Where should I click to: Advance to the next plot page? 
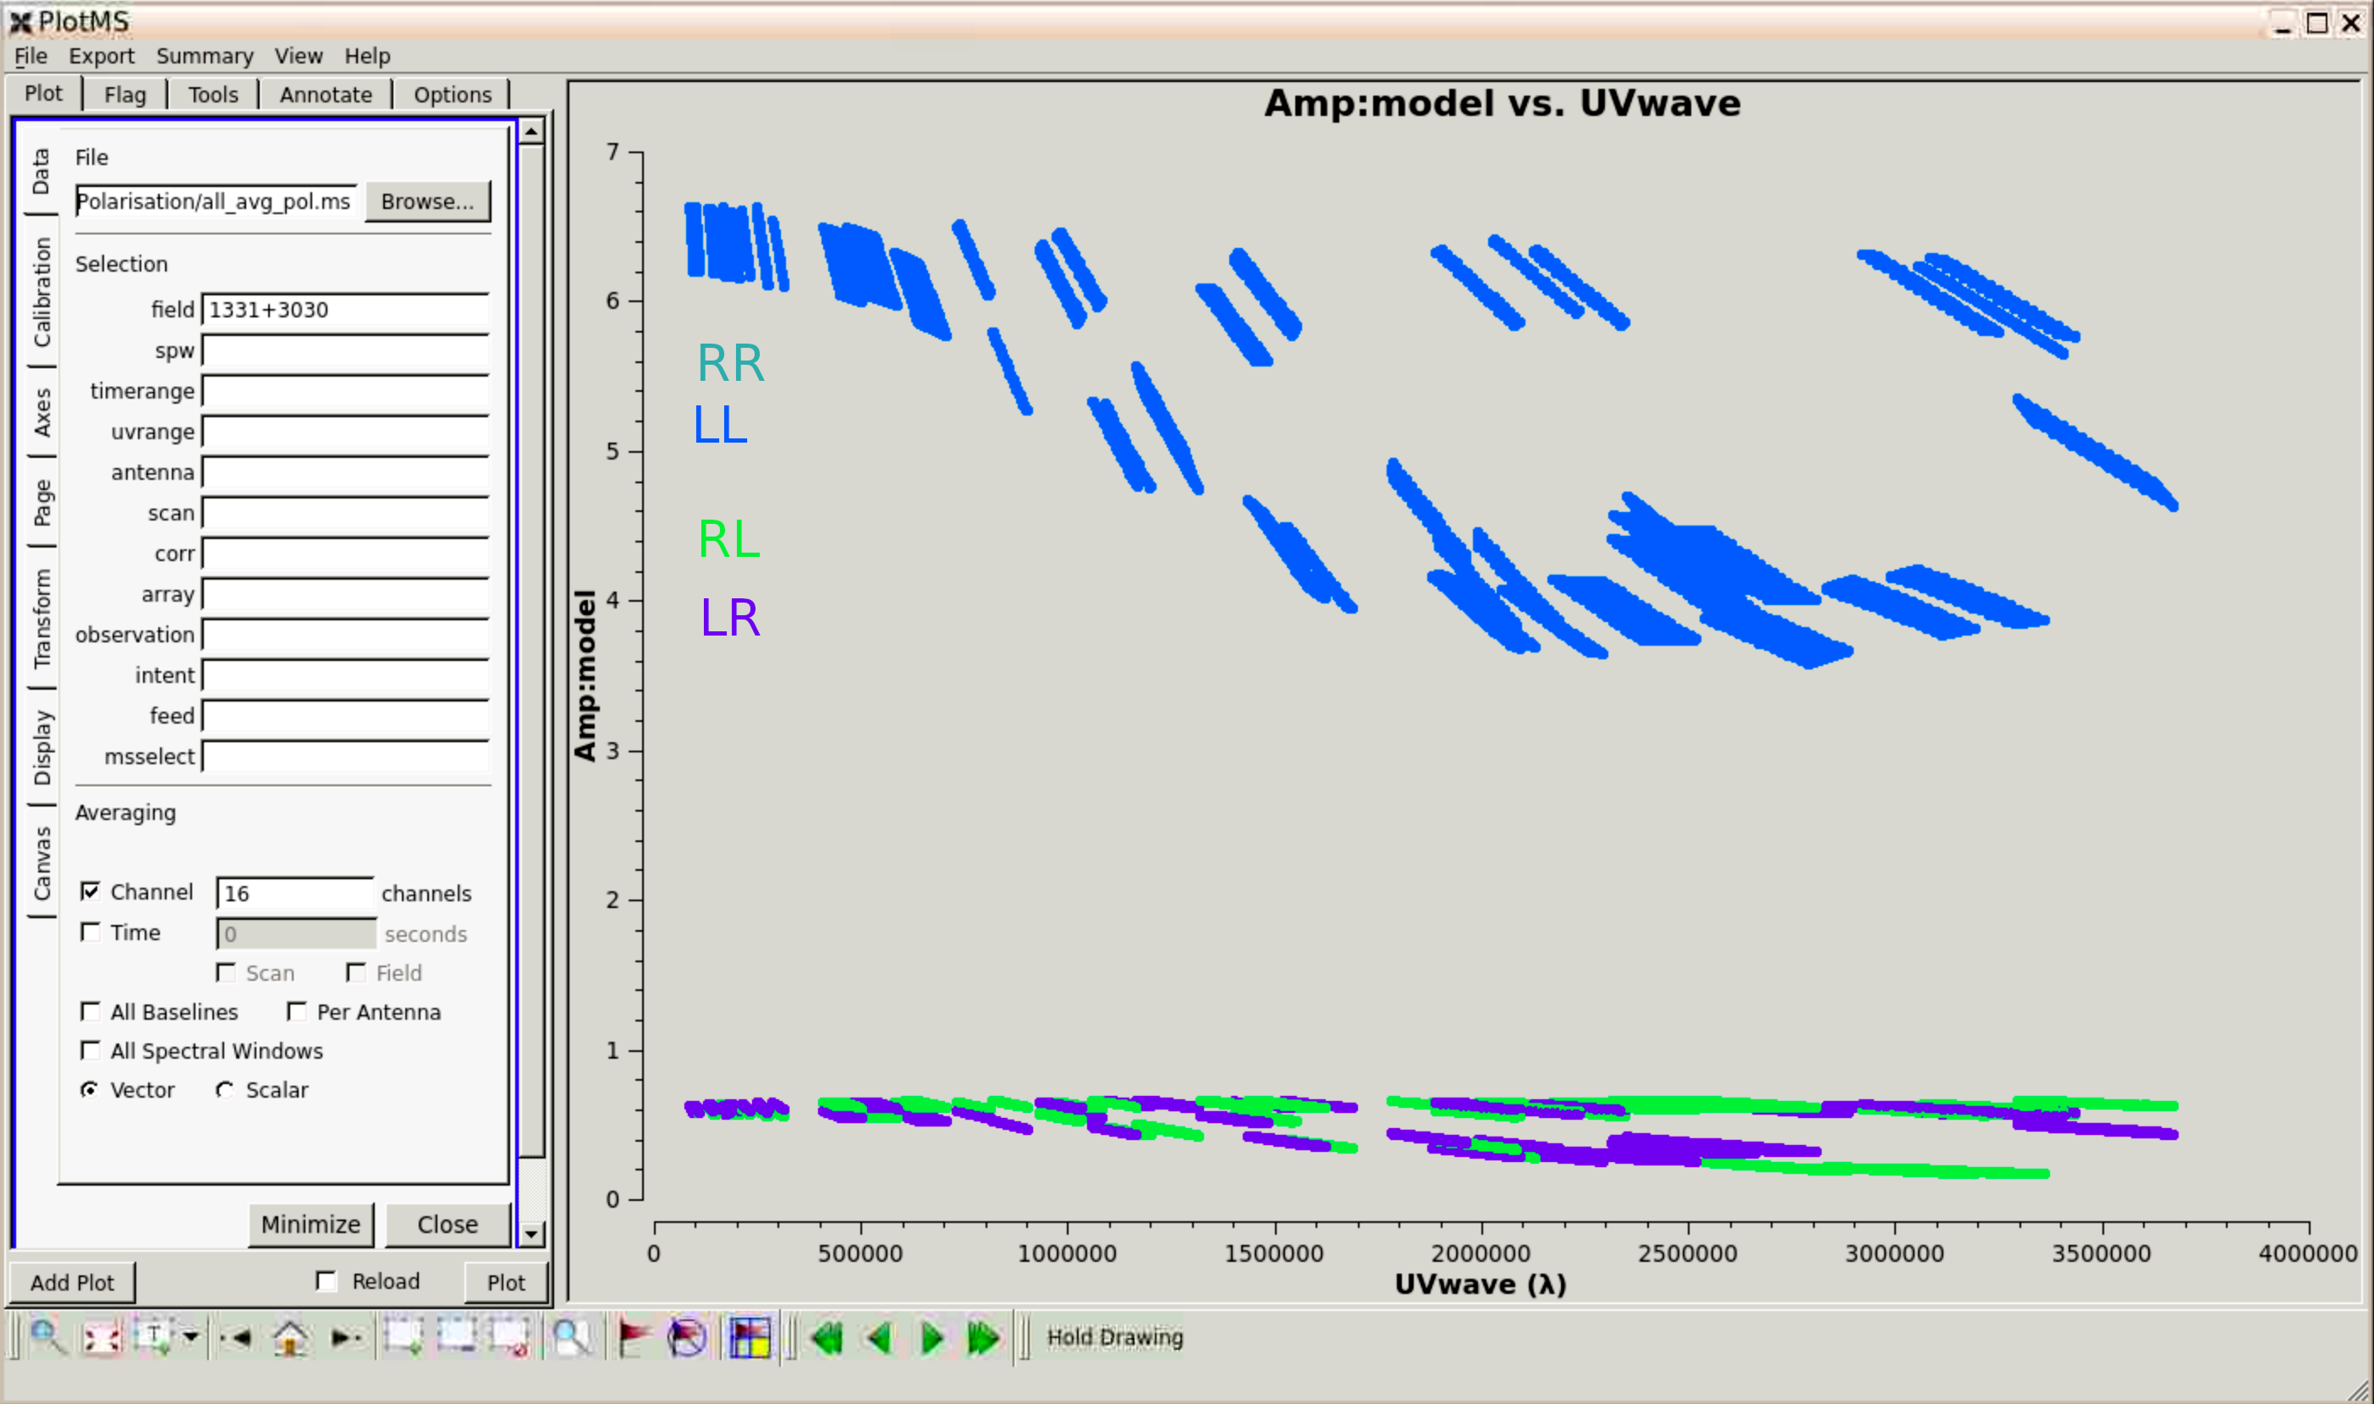pos(931,1338)
